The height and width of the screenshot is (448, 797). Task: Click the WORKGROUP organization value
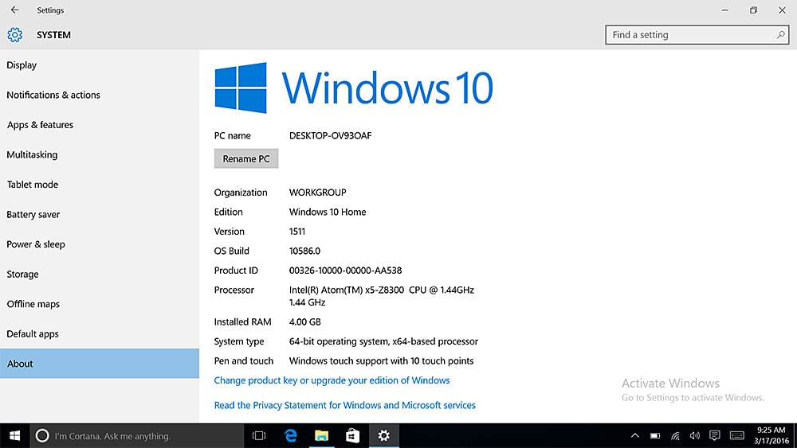tap(318, 193)
